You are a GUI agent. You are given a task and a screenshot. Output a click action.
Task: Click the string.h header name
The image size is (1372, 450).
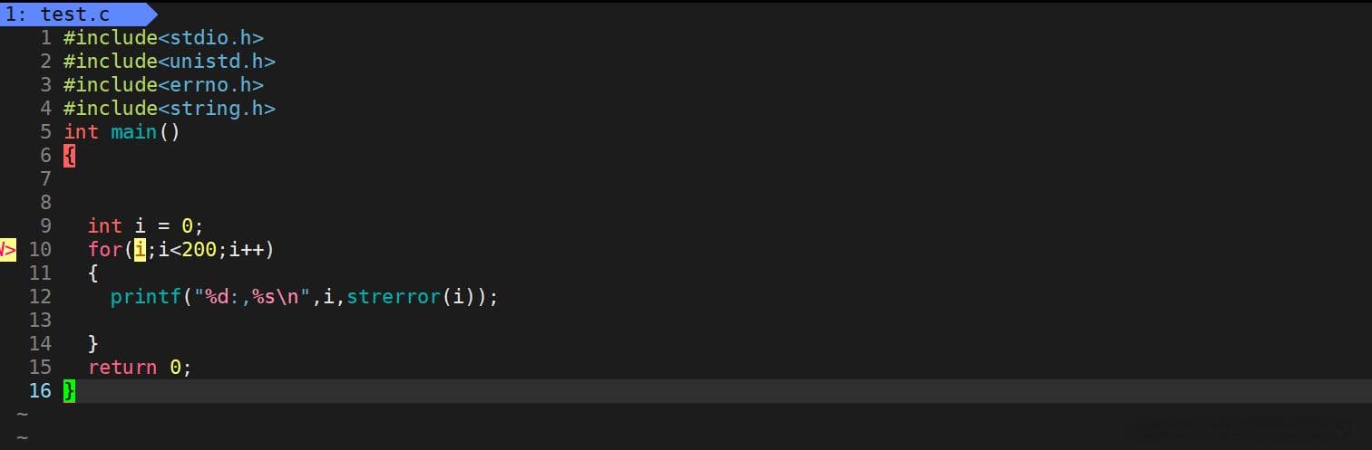click(222, 109)
